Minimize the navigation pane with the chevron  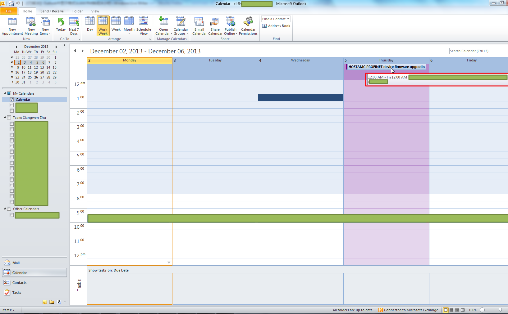click(64, 45)
